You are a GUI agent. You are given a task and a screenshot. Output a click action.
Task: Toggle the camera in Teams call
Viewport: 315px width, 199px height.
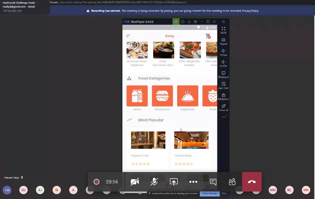pyautogui.click(x=135, y=182)
